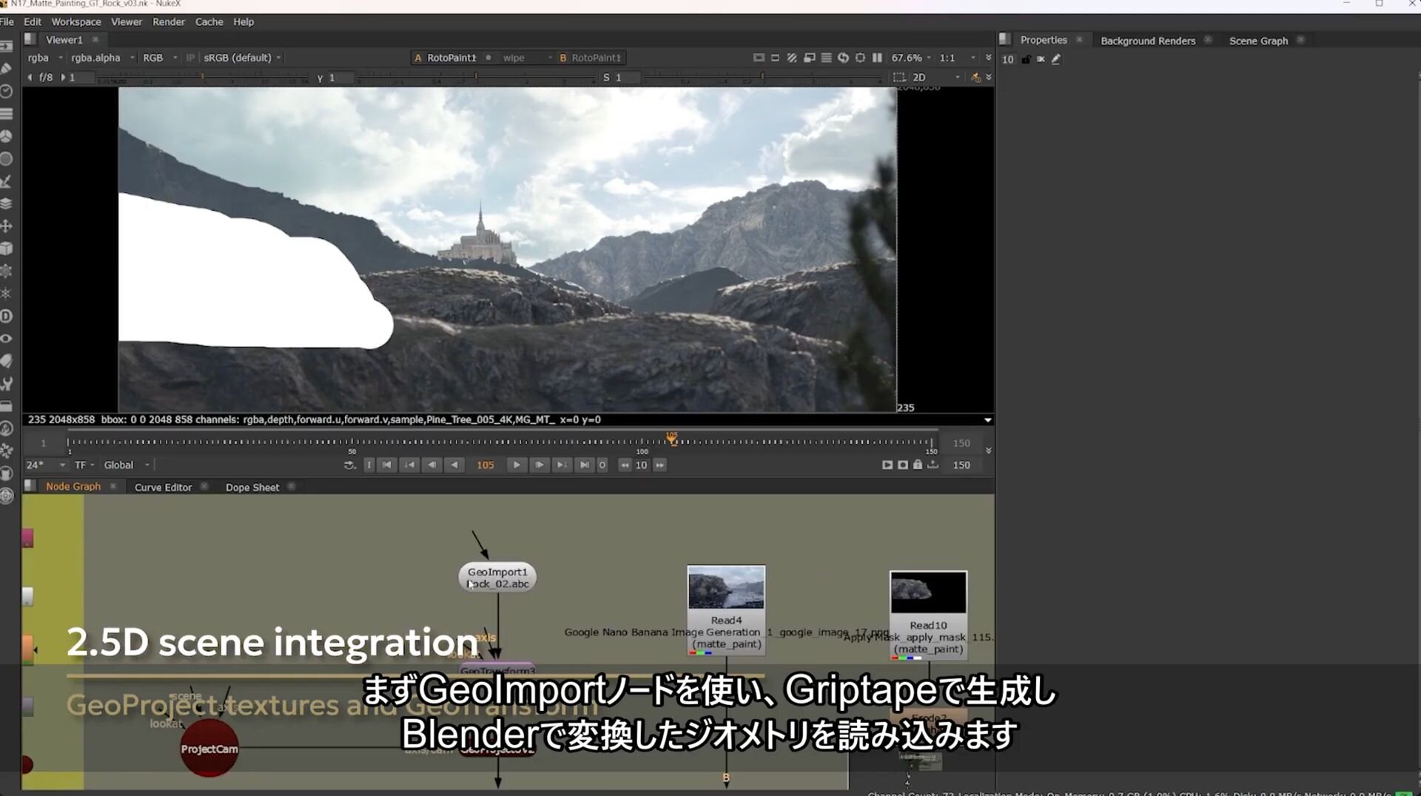This screenshot has width=1421, height=796.
Task: Open the Filter nodes circle icon
Action: [7, 159]
